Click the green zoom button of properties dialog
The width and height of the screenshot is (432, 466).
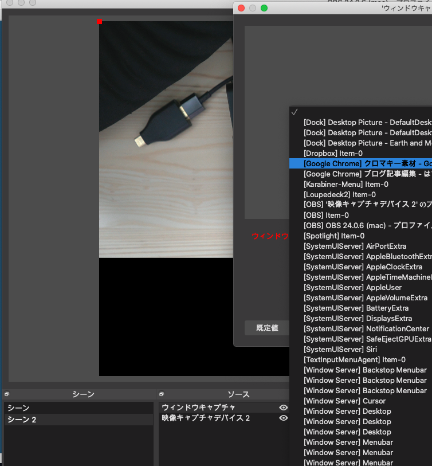[264, 8]
